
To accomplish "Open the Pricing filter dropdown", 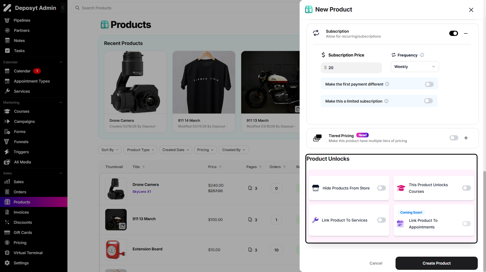I will (205, 150).
